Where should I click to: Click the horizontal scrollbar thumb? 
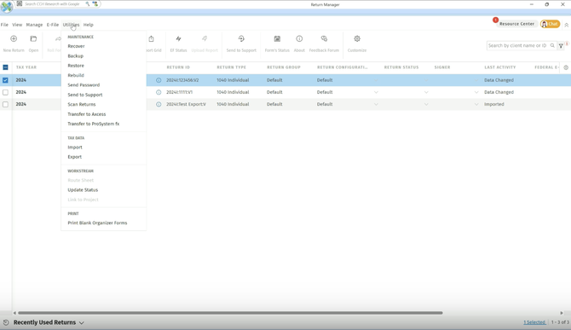[x=230, y=313]
